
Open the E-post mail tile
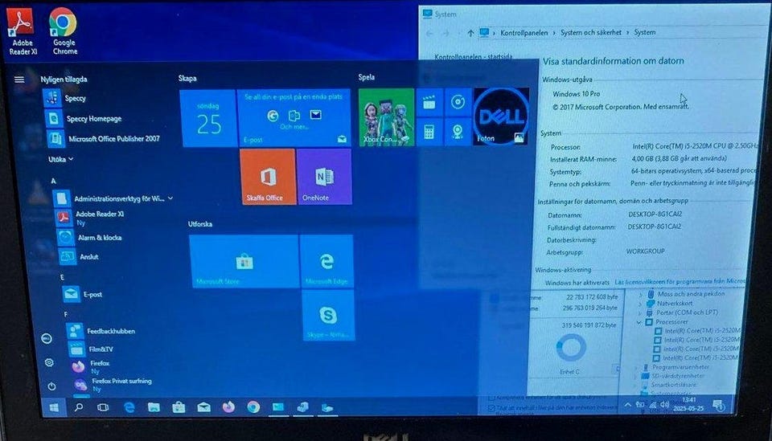point(294,118)
